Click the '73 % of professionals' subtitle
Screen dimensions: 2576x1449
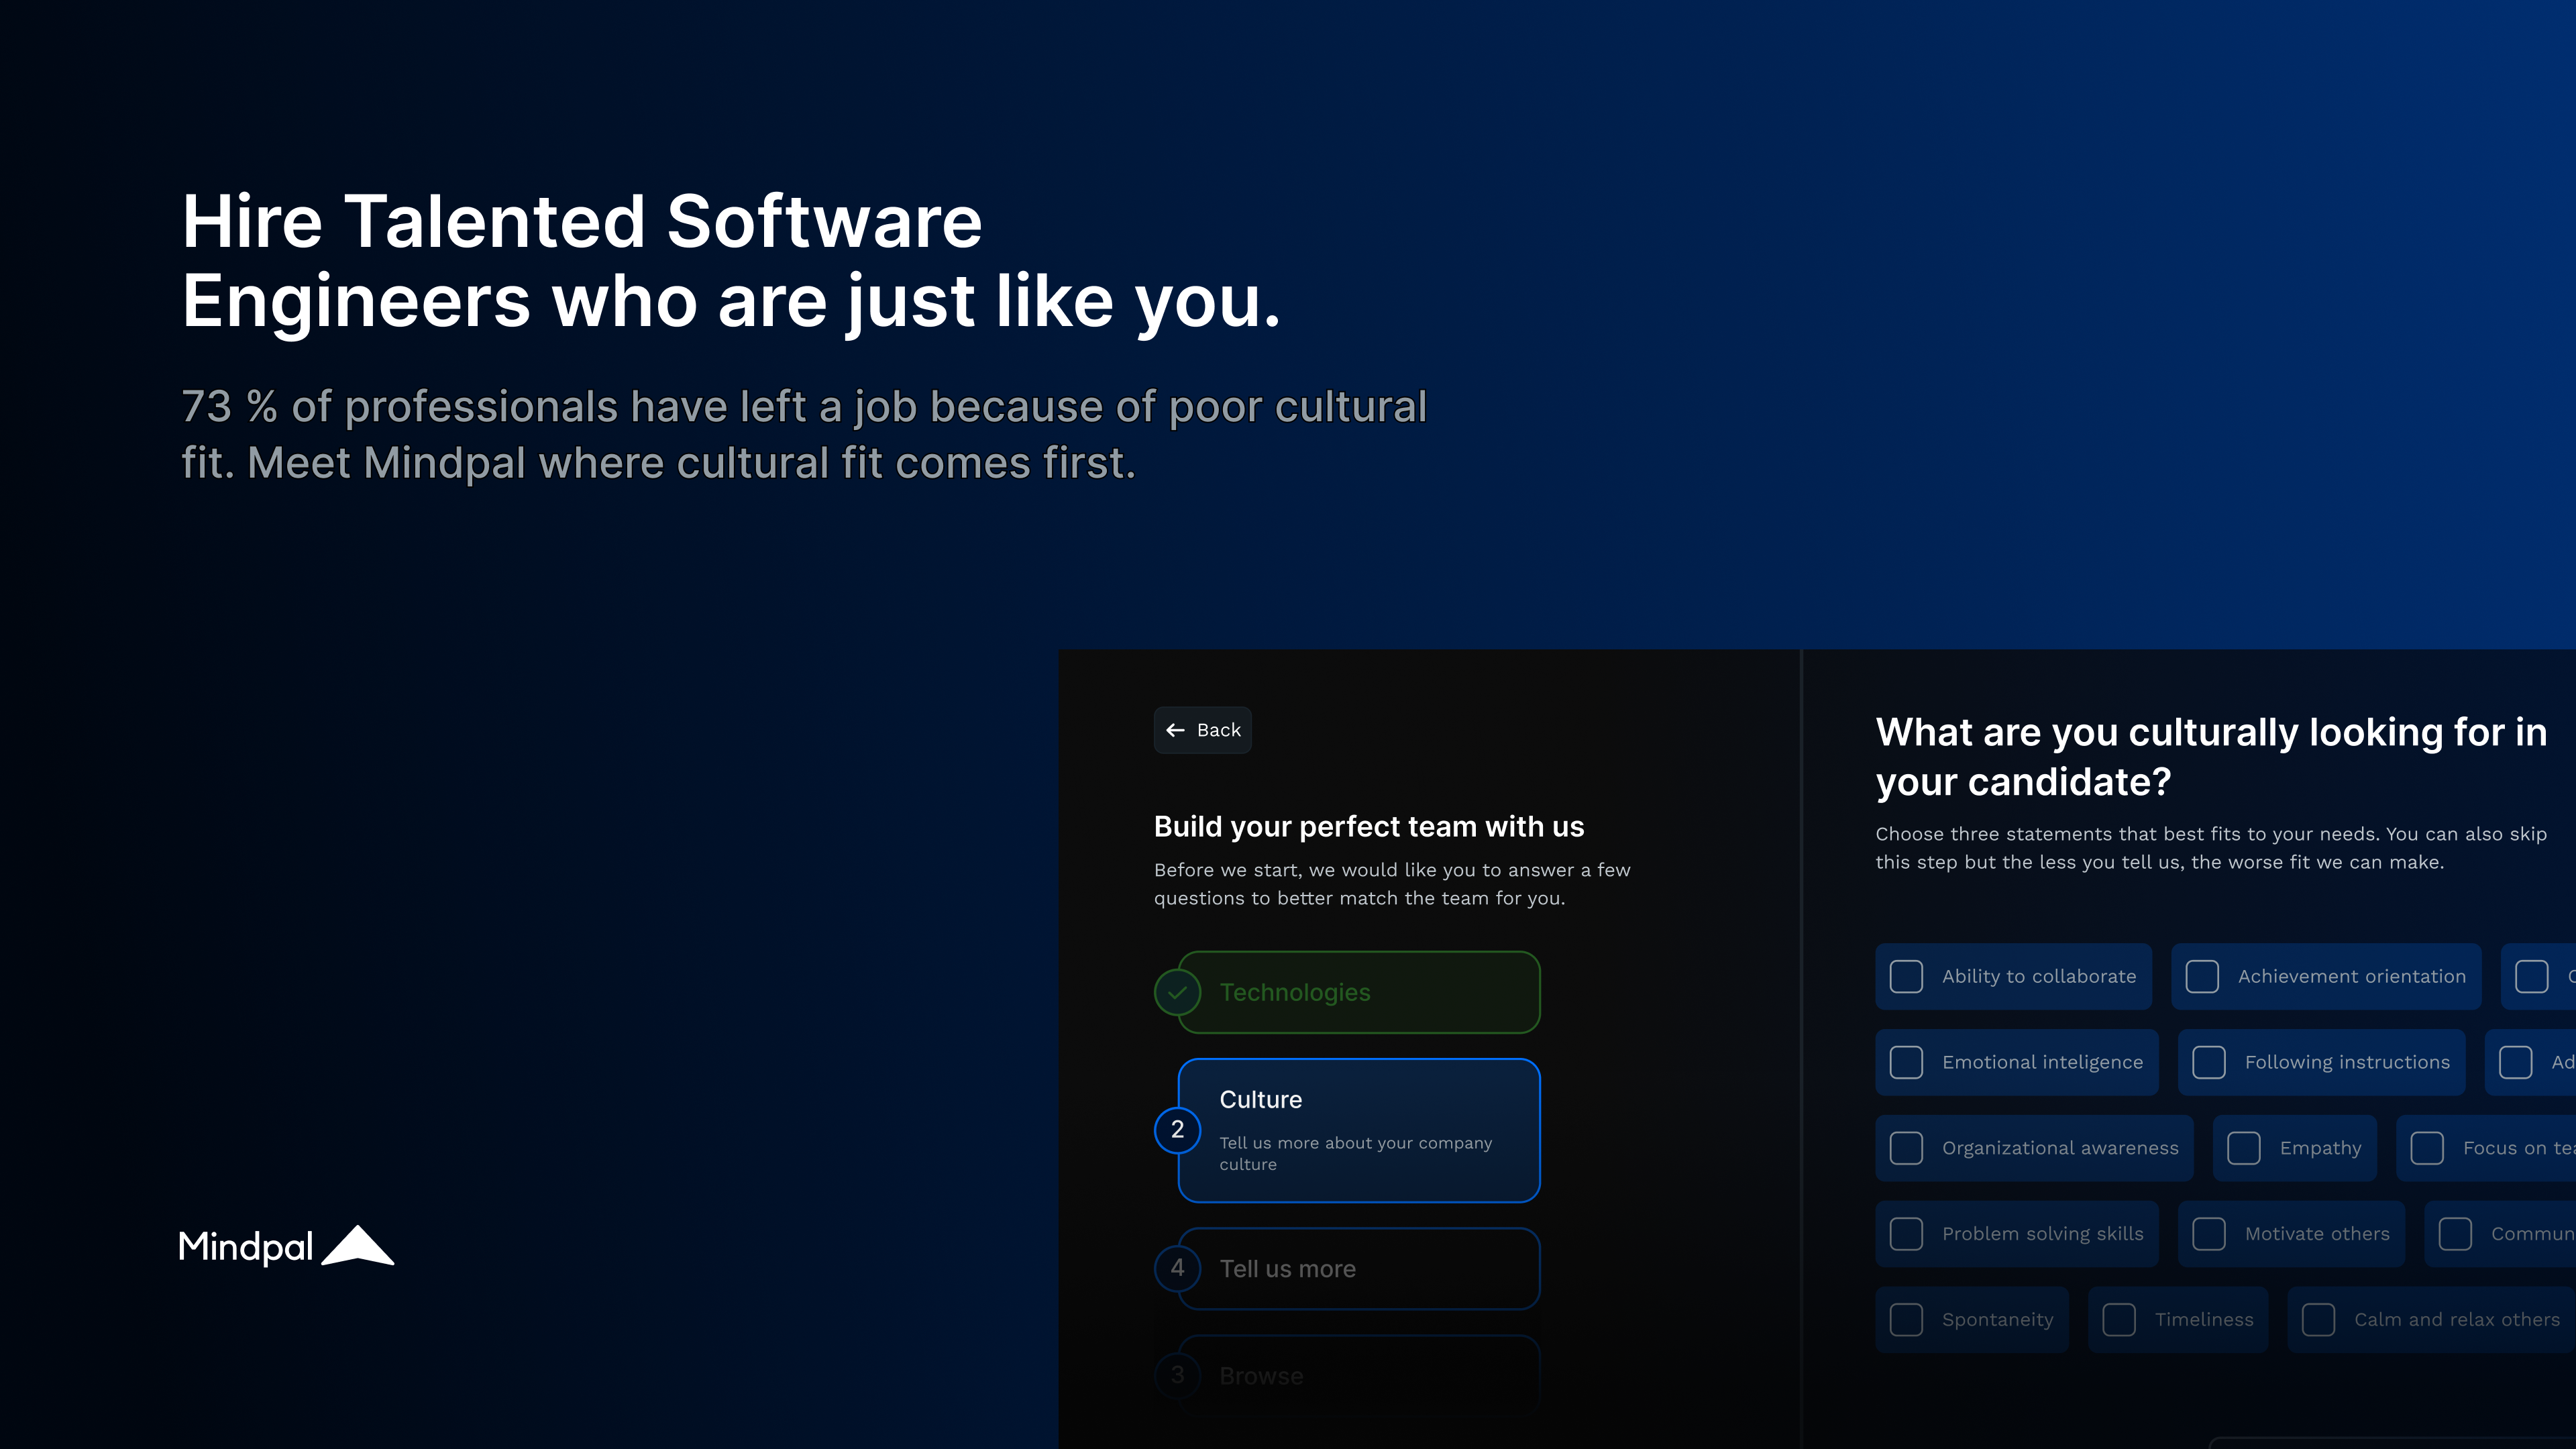804,435
